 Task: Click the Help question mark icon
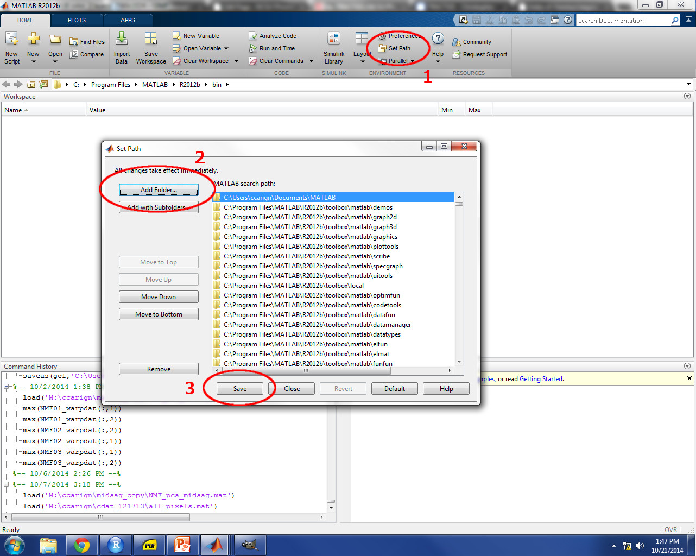point(438,39)
